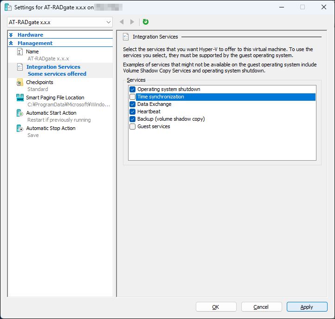The width and height of the screenshot is (335, 319).
Task: Collapse the Management section
Action: tap(11, 43)
